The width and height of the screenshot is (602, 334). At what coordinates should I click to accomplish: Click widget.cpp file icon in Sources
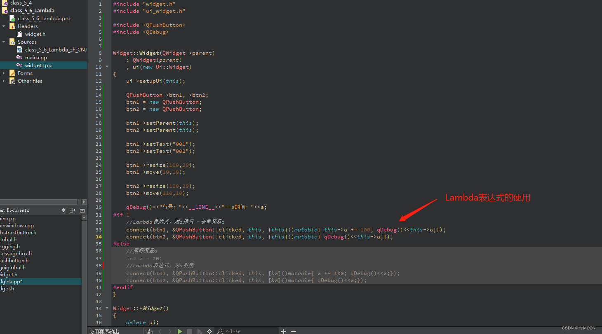point(19,65)
